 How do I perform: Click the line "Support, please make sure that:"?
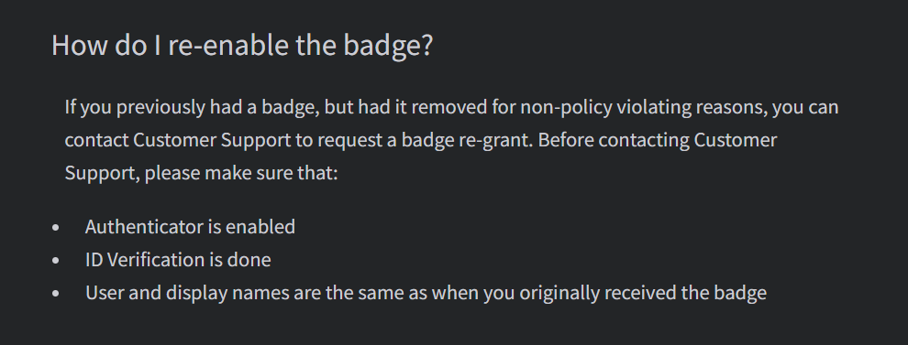201,173
